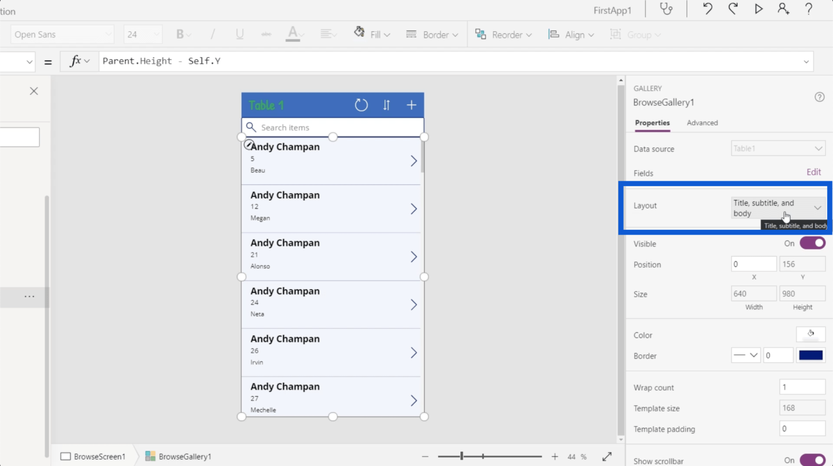Open the Fill dropdown

coord(372,34)
